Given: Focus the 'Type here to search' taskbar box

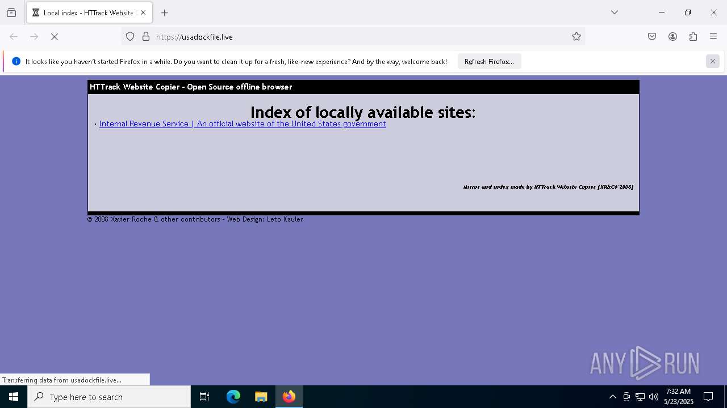Looking at the screenshot, I should pyautogui.click(x=109, y=397).
